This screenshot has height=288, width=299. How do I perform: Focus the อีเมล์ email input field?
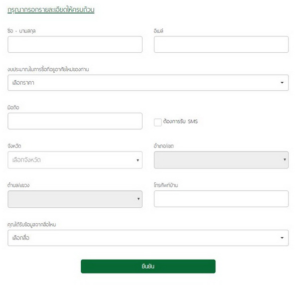click(x=221, y=44)
